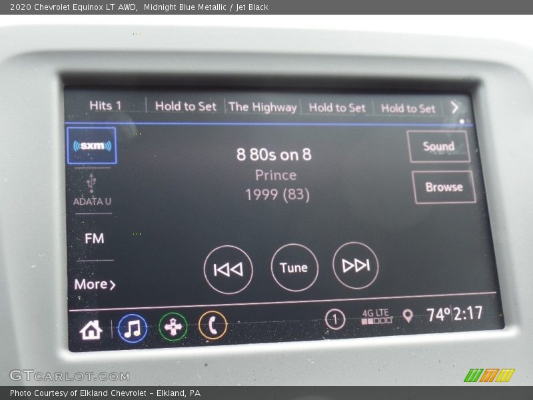The width and height of the screenshot is (533, 400).
Task: Open Browse channel list
Action: (444, 187)
